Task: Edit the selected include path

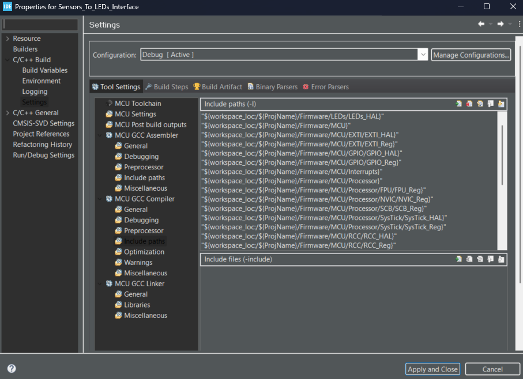Action: pyautogui.click(x=480, y=104)
